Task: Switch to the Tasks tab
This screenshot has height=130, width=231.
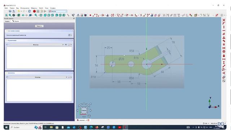Action: coord(16,21)
